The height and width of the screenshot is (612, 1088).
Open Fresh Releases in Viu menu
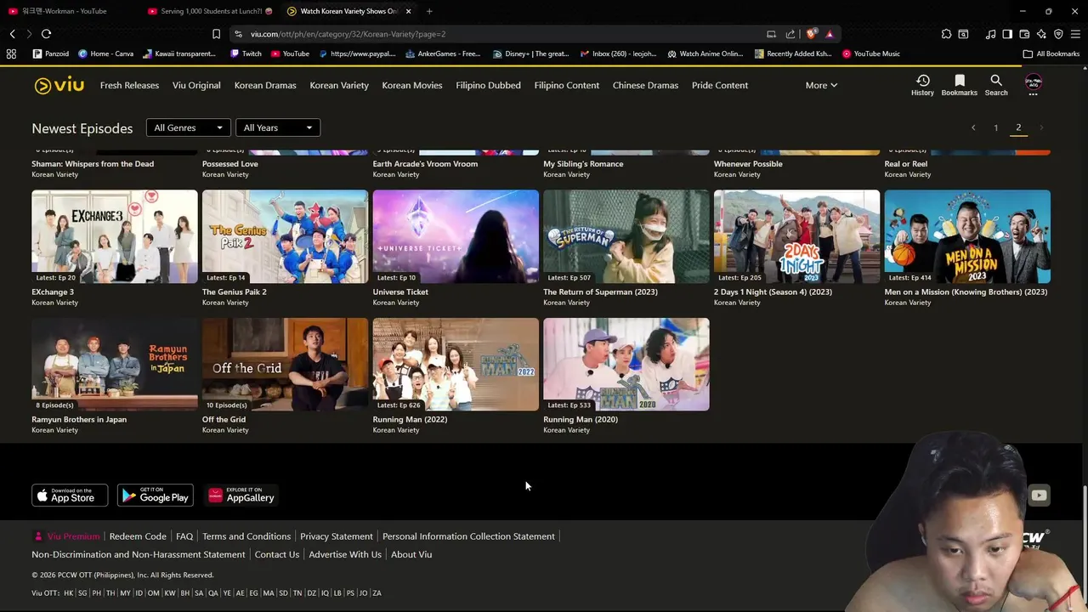coord(129,85)
